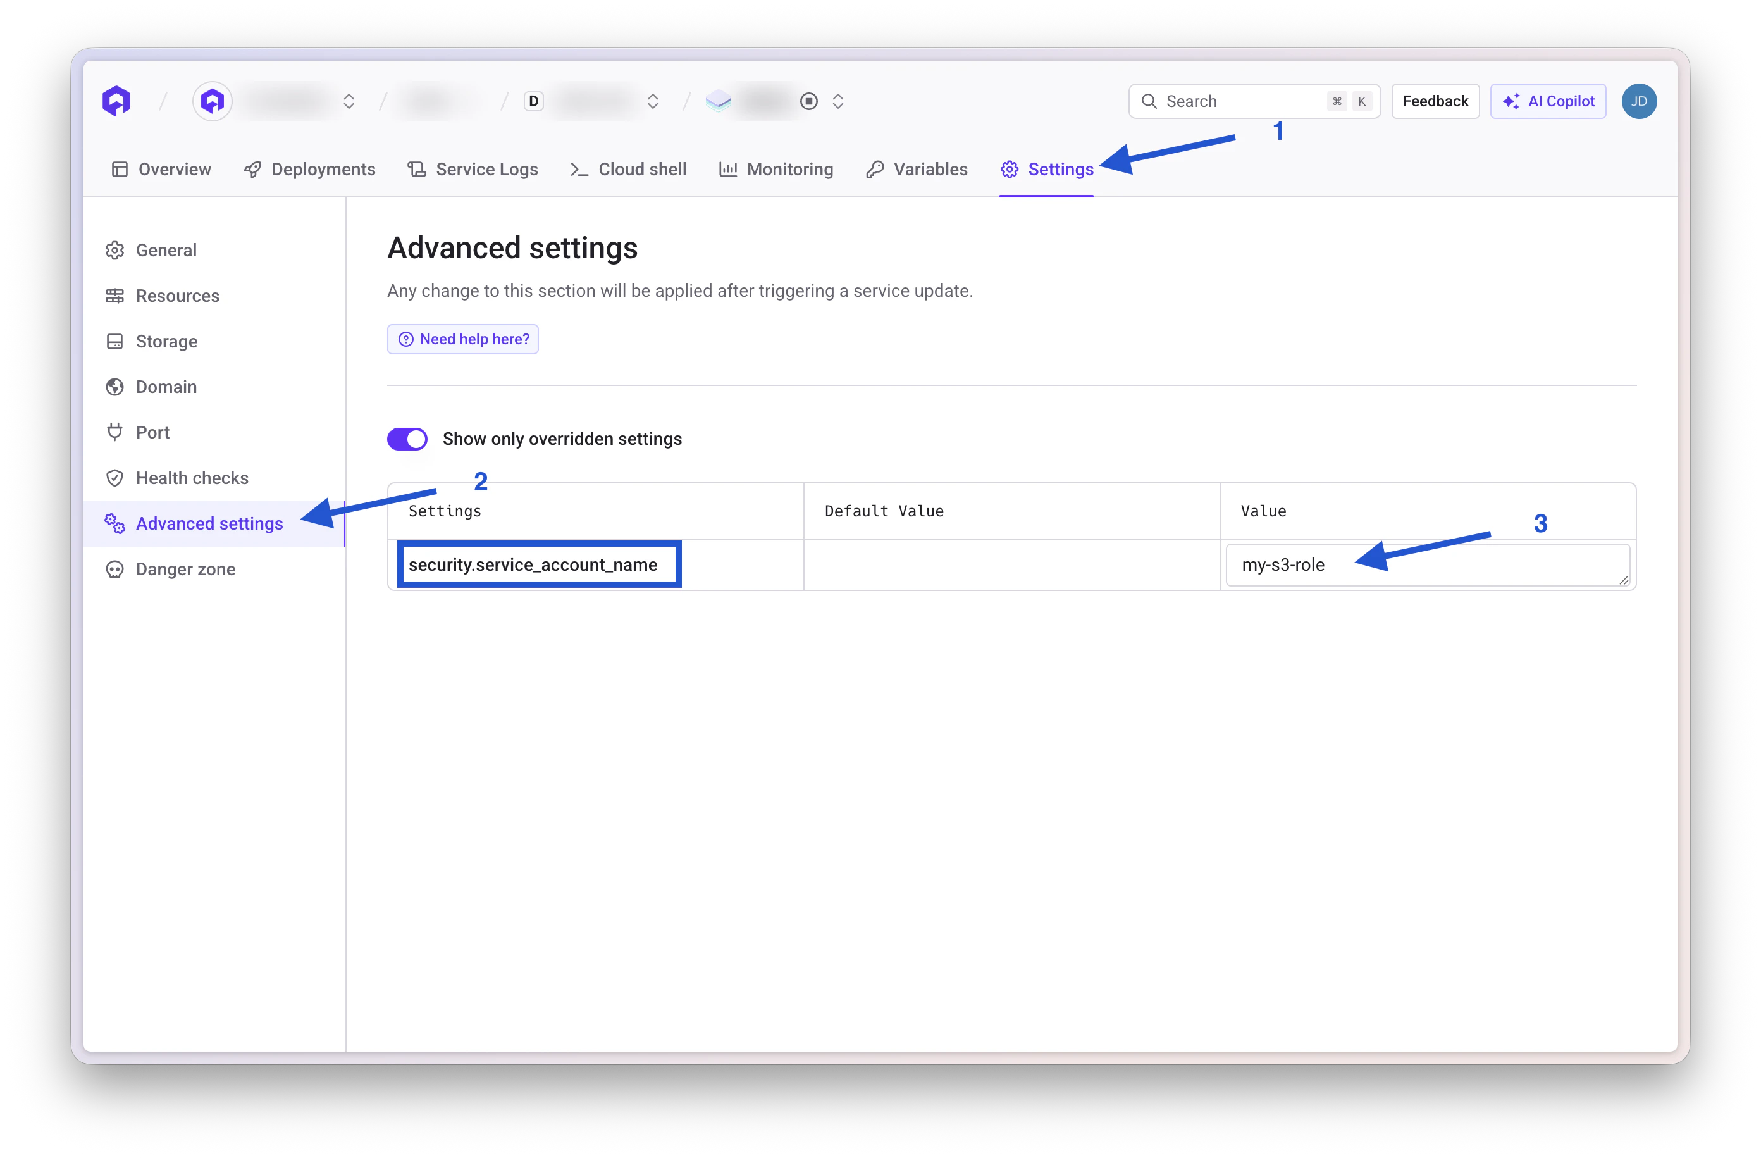This screenshot has width=1761, height=1158.
Task: Open the Feedback button
Action: 1435,101
